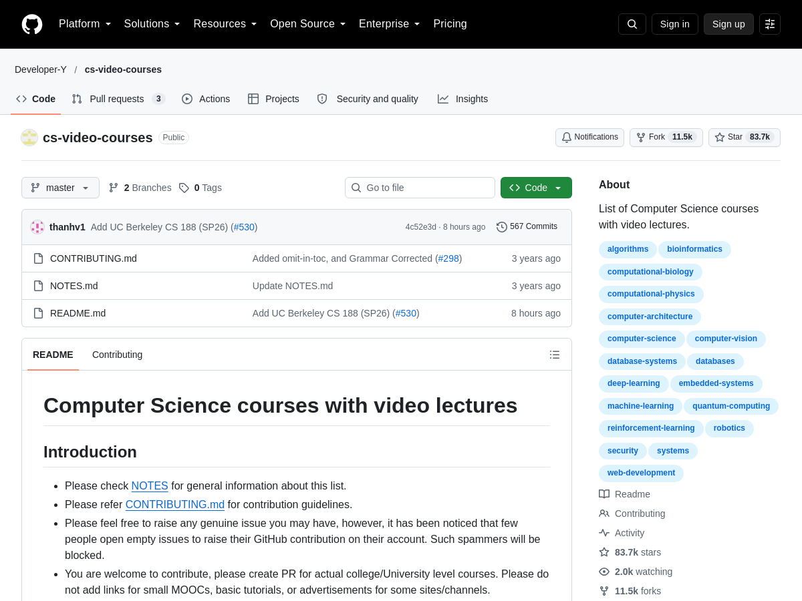The height and width of the screenshot is (601, 802).
Task: Open the Developer-Y owner link
Action: coord(41,69)
